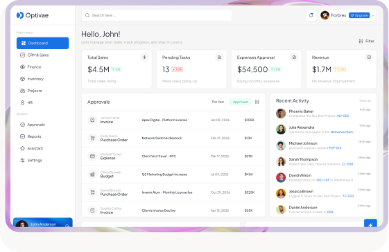Click the Michael Turner expense icon

(x=92, y=156)
